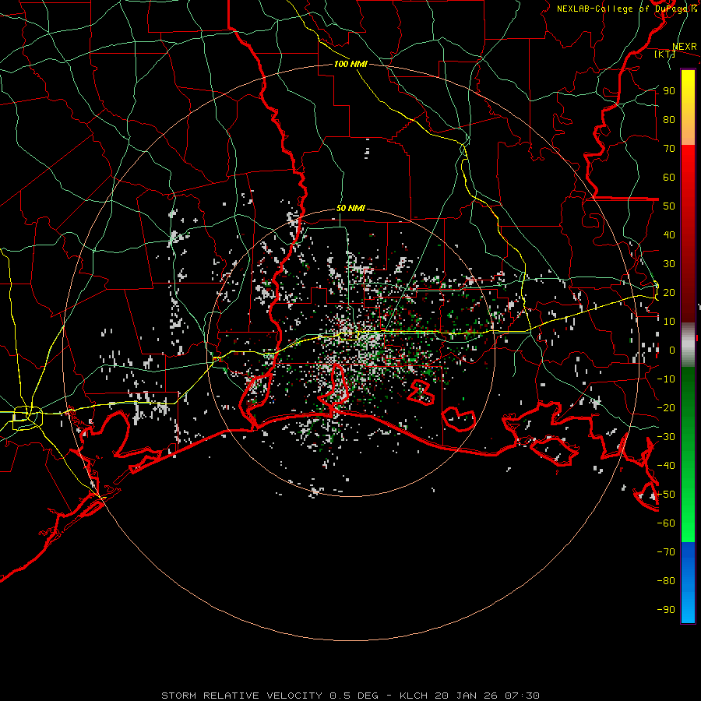Click the "20" value on velocity scale
The image size is (701, 701).
669,293
